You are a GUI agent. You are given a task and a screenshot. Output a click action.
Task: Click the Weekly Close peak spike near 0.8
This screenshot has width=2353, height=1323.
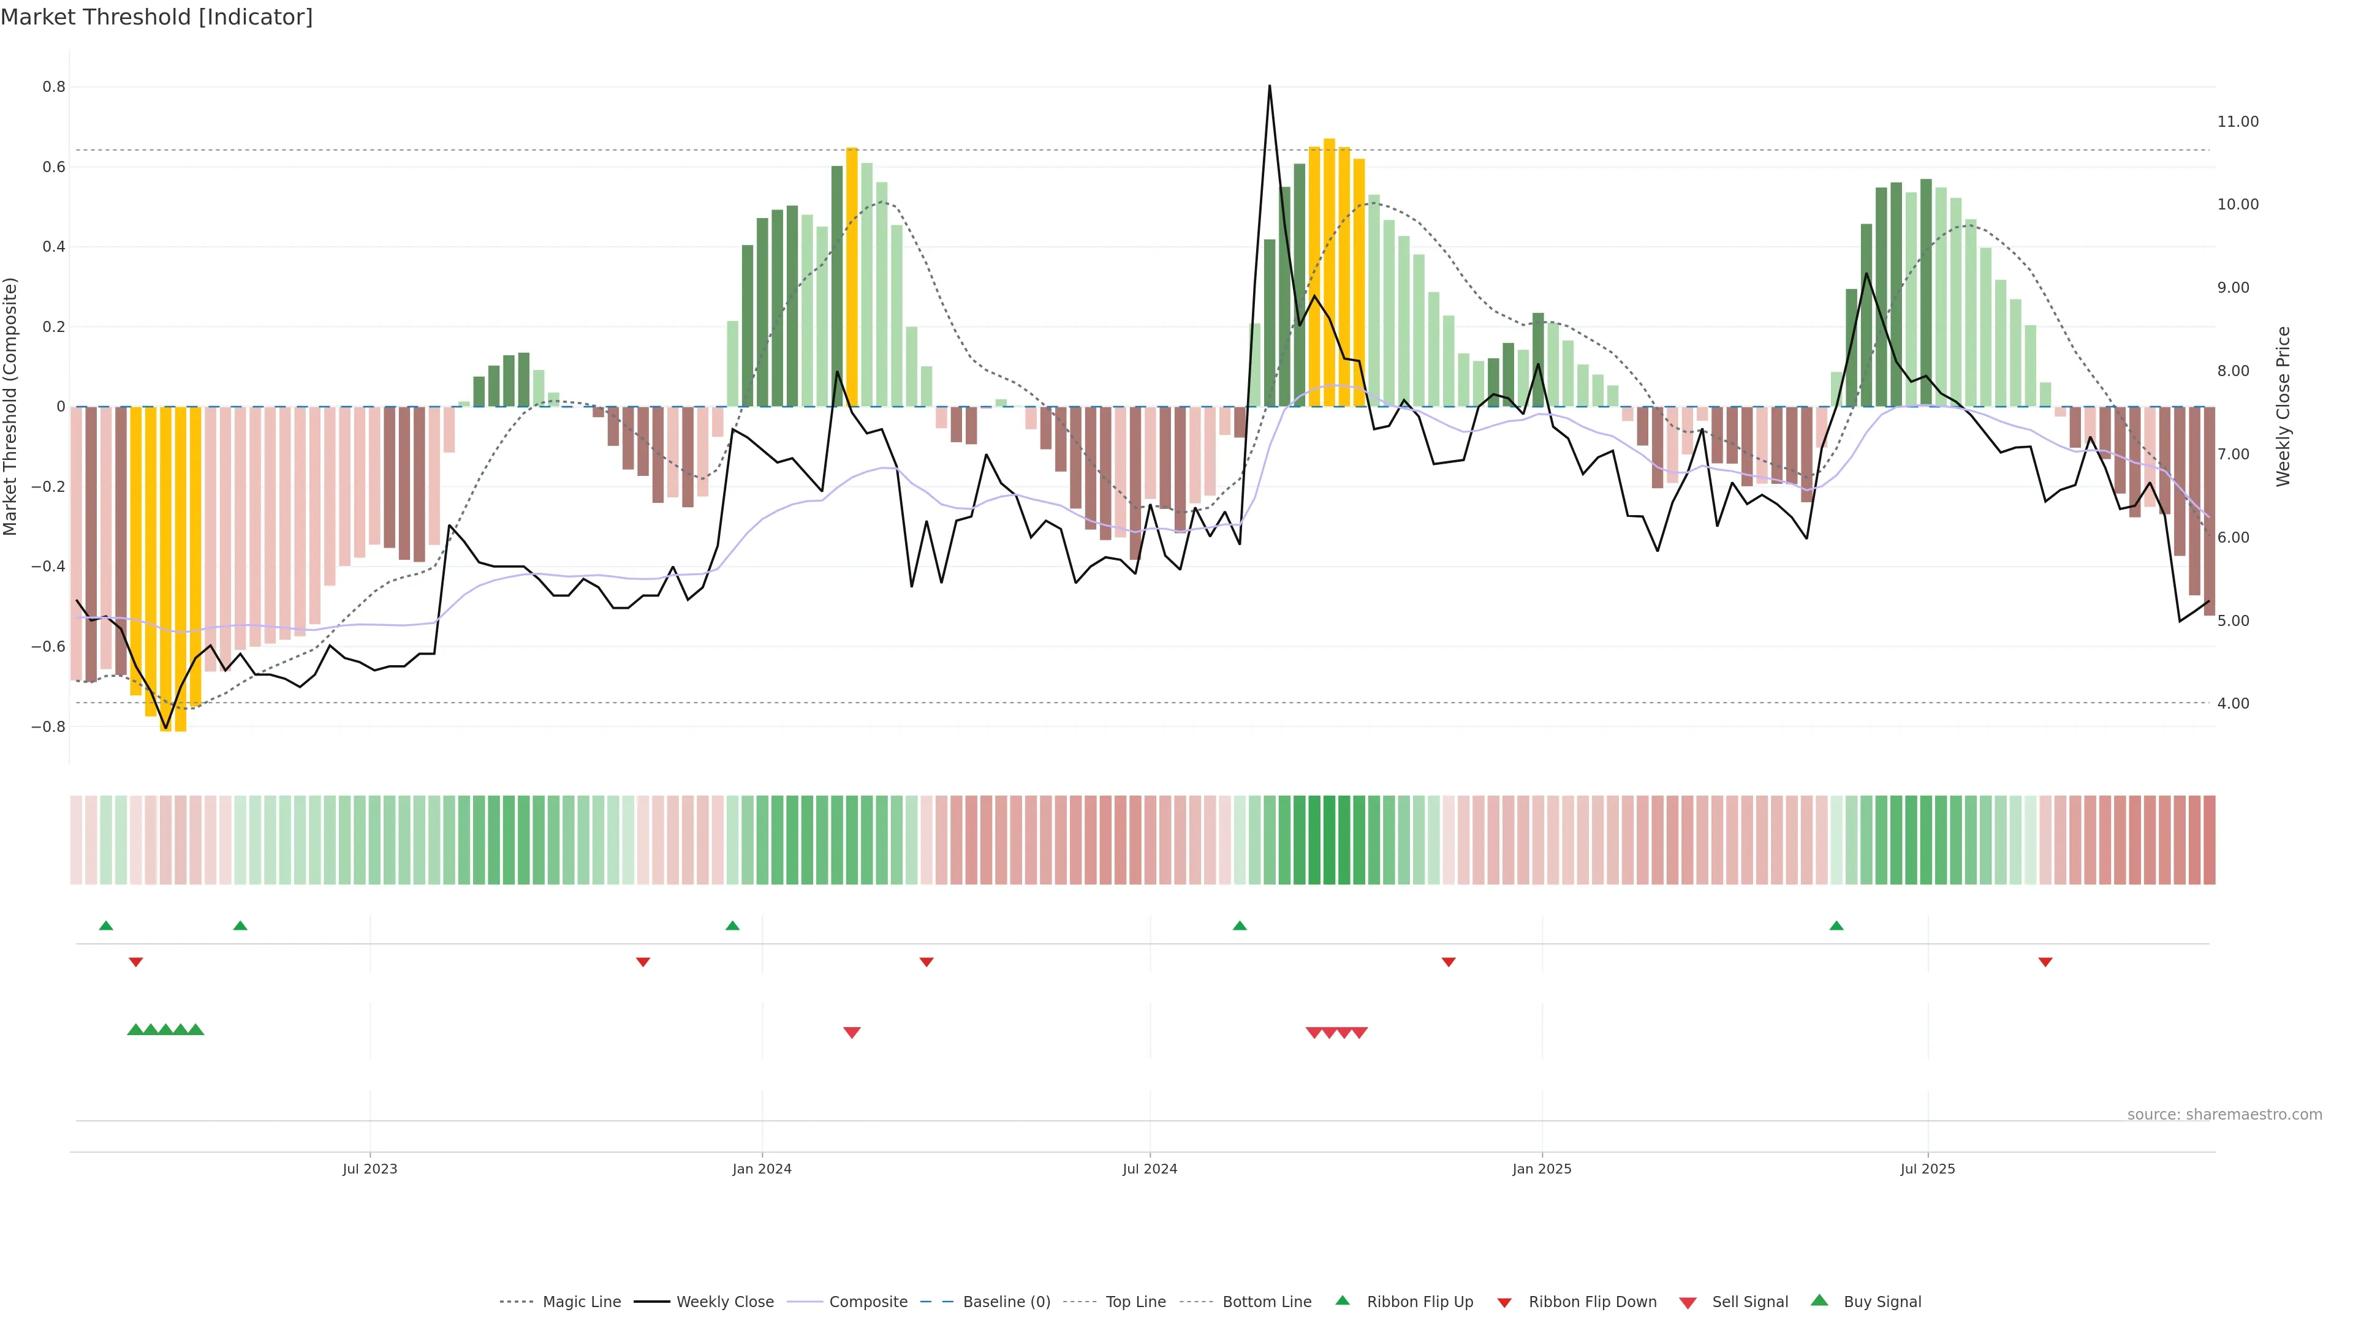coord(1269,89)
